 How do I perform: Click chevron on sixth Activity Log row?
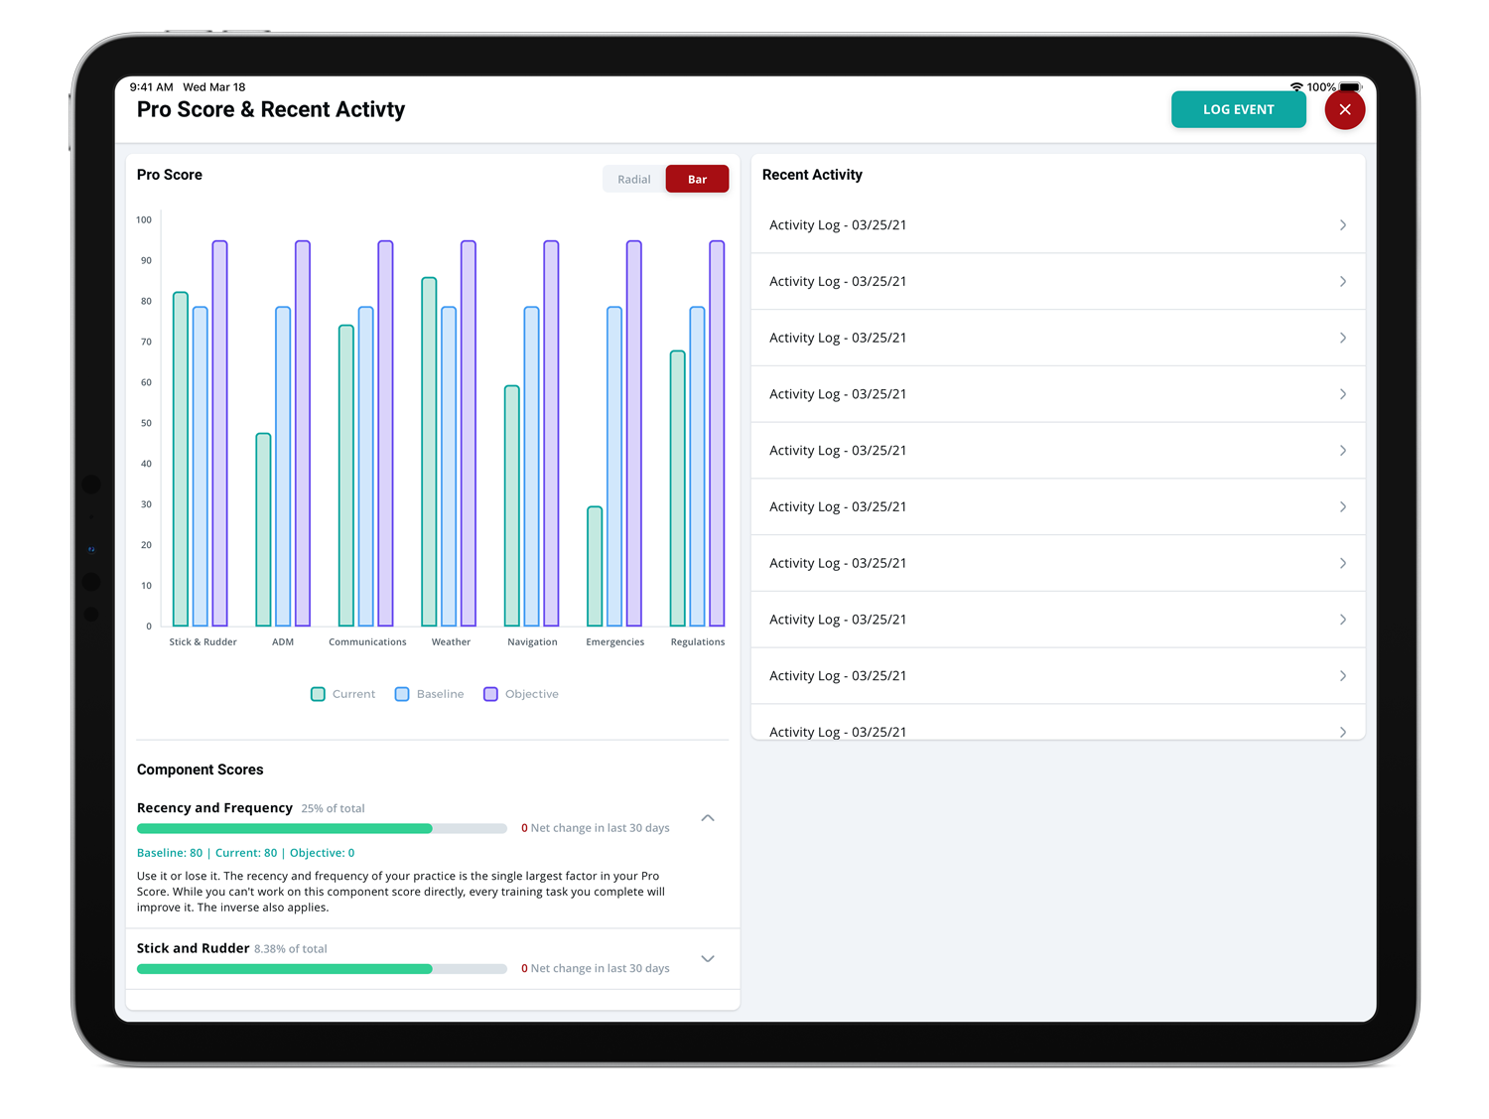point(1342,507)
